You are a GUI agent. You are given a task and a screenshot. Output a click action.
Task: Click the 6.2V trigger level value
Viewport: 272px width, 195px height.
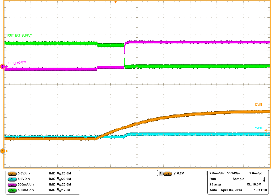point(180,173)
